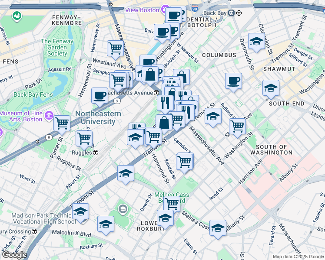Select the Dartmouth St street label
This screenshot has height=260, width=325.
[x=246, y=54]
